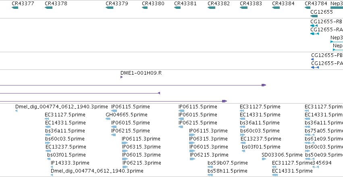Select the GH04665.5prime EST arrow glyph
Image resolution: width=343 pixels, height=177 pixels.
pyautogui.click(x=108, y=119)
